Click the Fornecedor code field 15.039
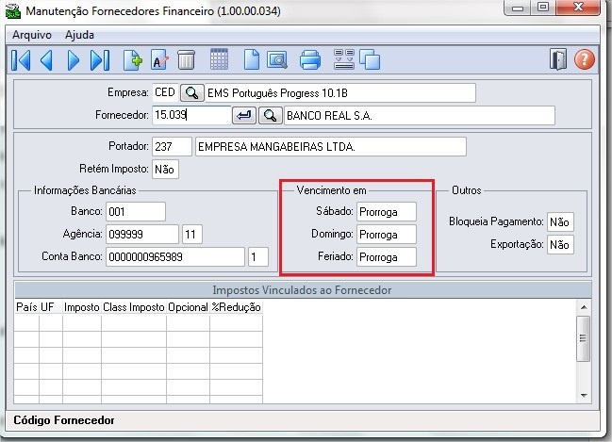The height and width of the screenshot is (442, 612). tap(191, 115)
